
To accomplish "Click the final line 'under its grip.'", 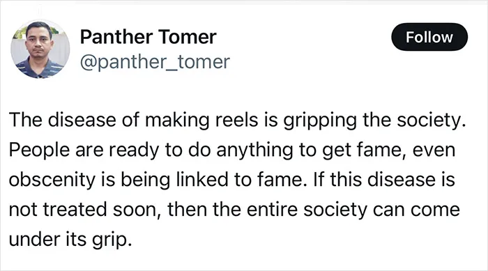I will [70, 240].
